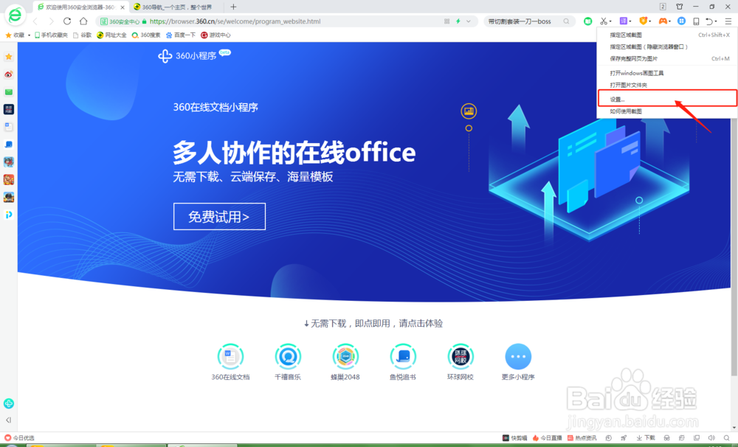Open a new tab with plus button
The image size is (738, 447).
(x=233, y=7)
